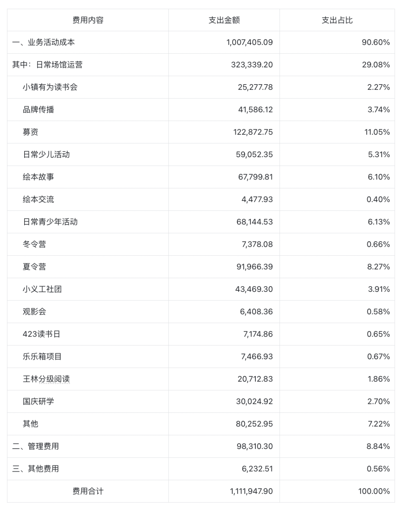Screen dimensions: 402x510
Task: Click the 费用合计 total 1,111,947.90
Action: pos(251,491)
